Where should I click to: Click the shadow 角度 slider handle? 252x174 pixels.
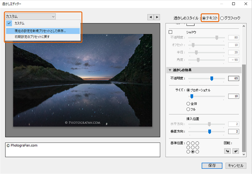198,60
